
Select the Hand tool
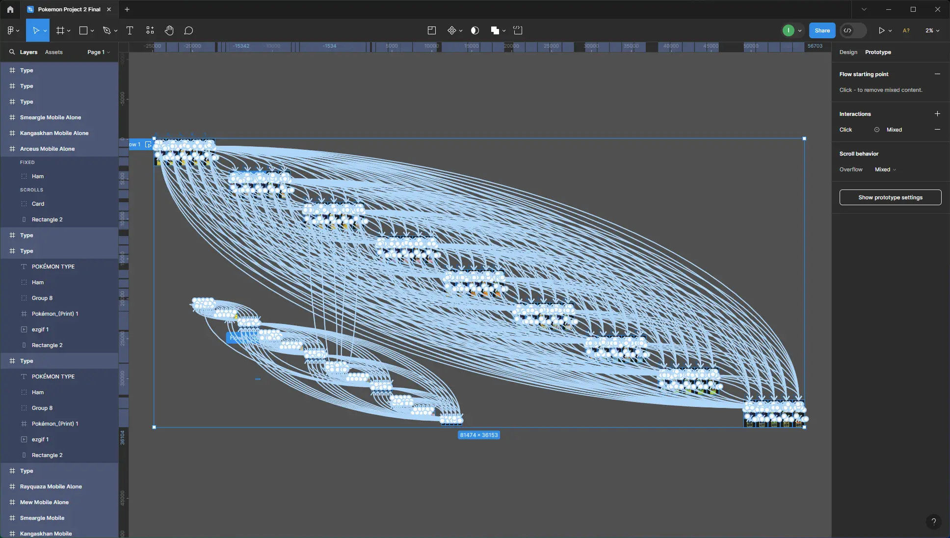169,30
